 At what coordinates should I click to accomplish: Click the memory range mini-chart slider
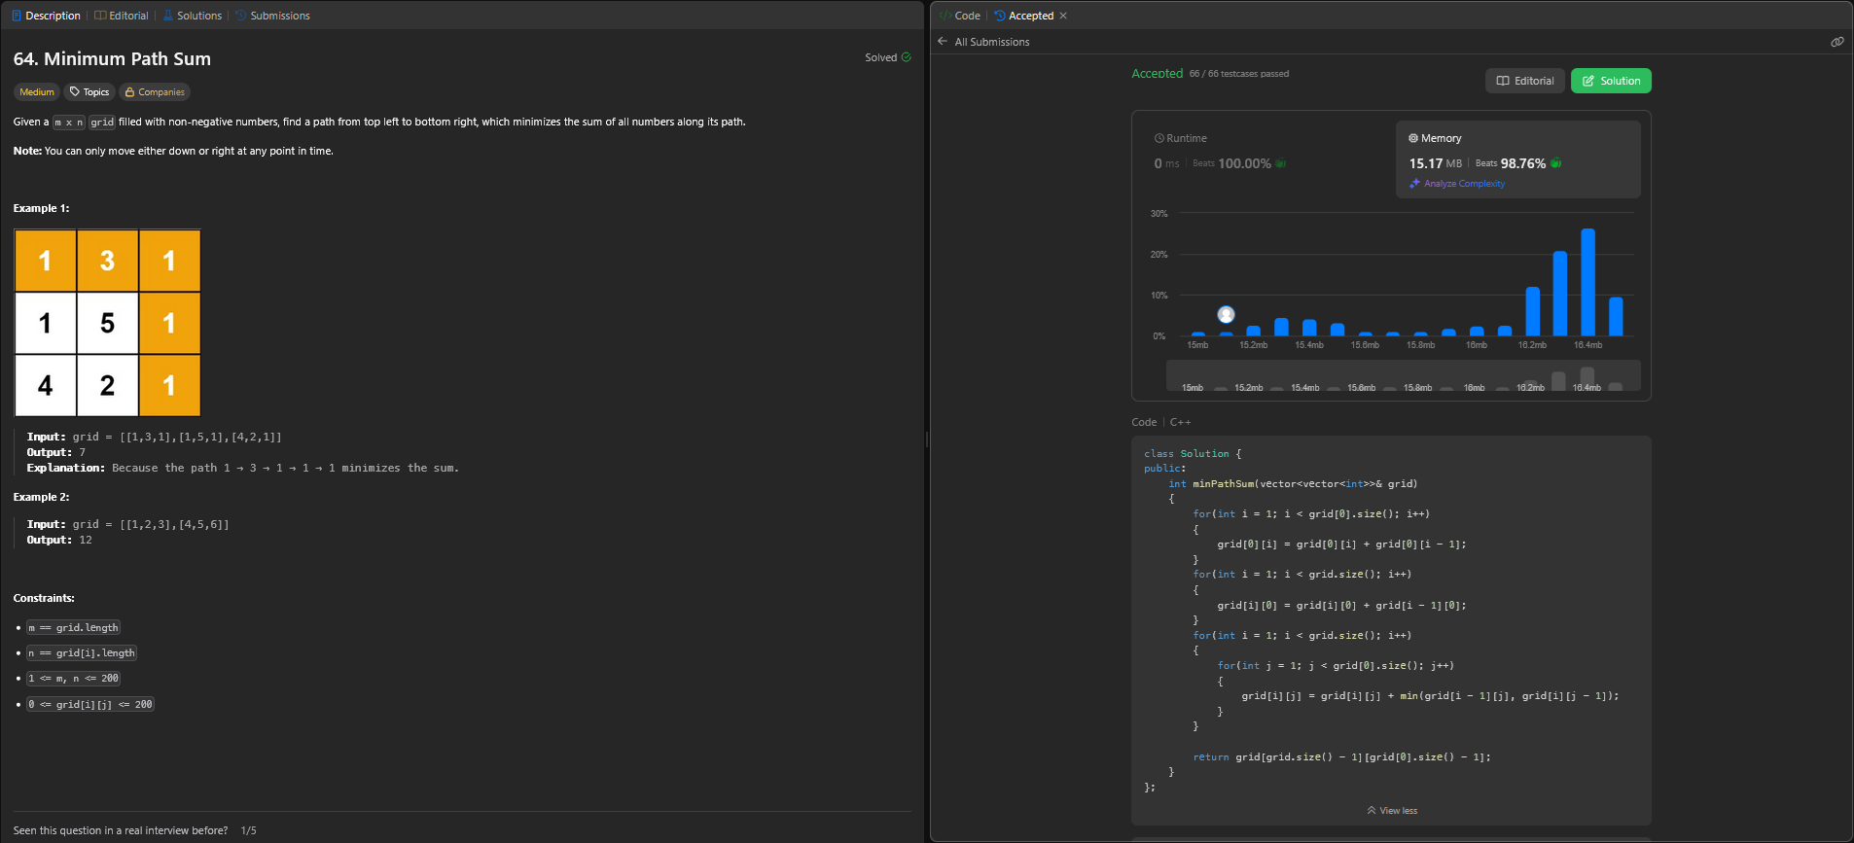(x=1403, y=376)
